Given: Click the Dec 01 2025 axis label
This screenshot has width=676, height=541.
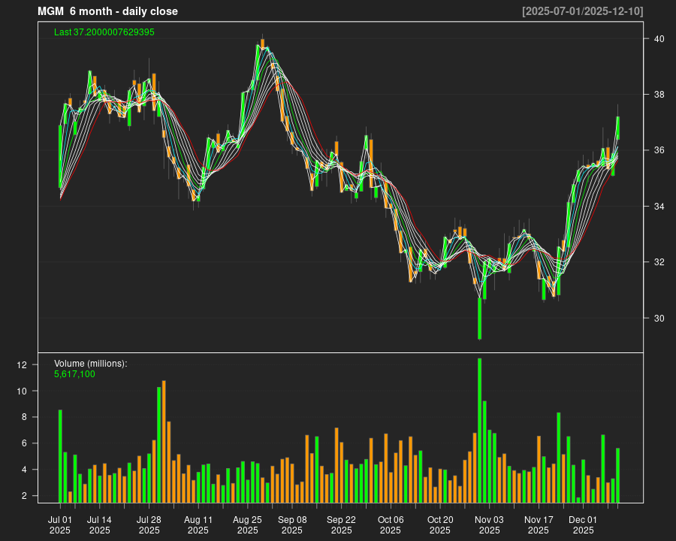Looking at the screenshot, I should point(586,524).
